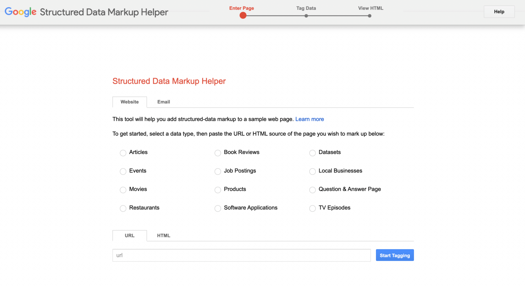Switch to the HTML source tab
The height and width of the screenshot is (286, 525).
(x=163, y=236)
